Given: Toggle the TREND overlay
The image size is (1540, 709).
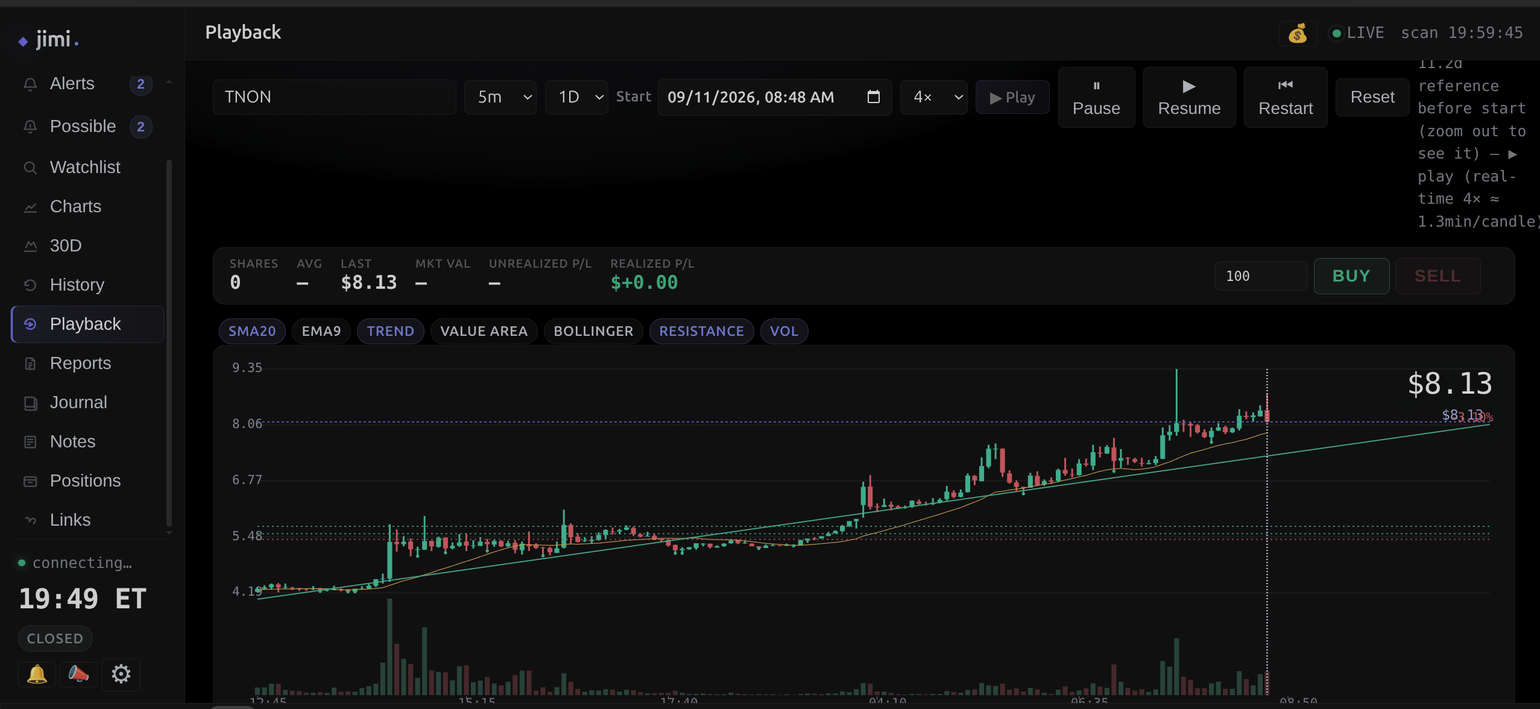Looking at the screenshot, I should click(x=390, y=331).
